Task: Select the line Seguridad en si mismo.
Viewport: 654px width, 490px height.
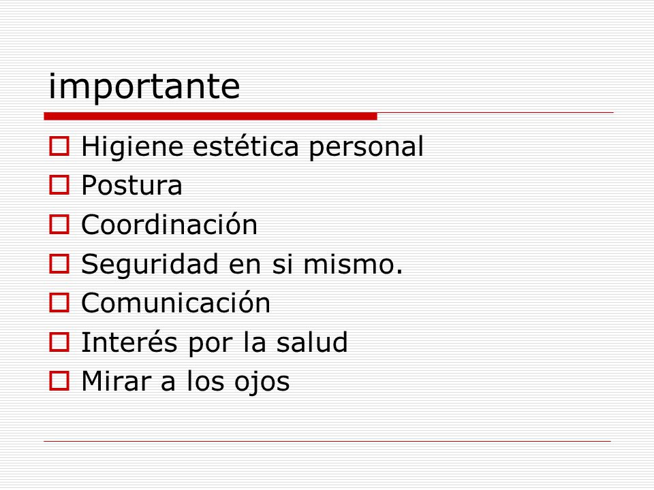Action: pyautogui.click(x=243, y=265)
